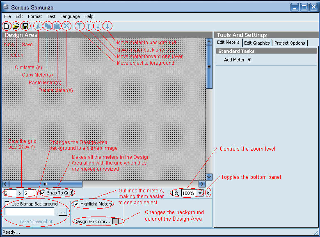Enable Use Bitmap Background checkbox
Image resolution: width=320 pixels, height=237 pixels.
click(x=7, y=203)
